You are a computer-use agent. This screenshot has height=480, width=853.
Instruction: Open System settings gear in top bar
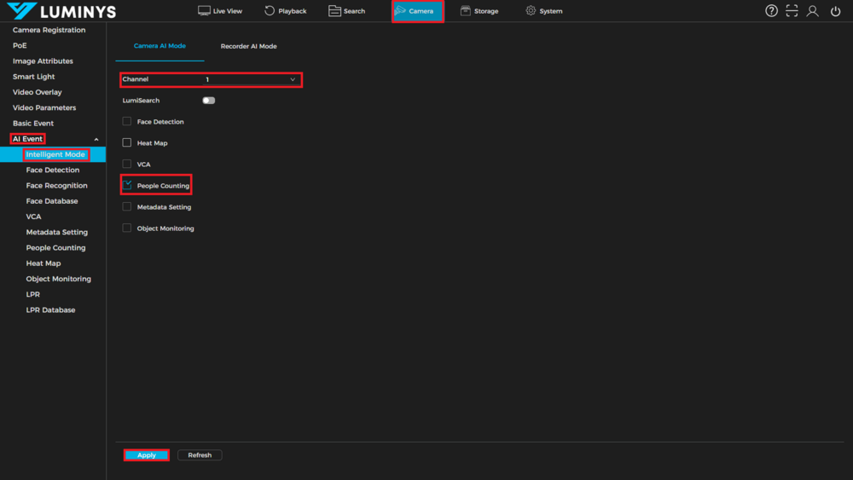[x=543, y=11]
